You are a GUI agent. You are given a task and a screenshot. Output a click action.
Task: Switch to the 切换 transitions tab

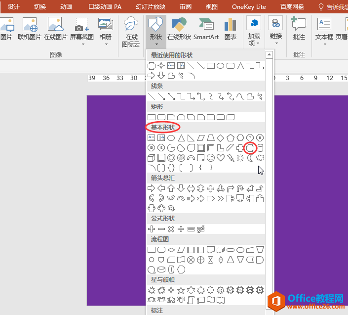click(x=40, y=7)
